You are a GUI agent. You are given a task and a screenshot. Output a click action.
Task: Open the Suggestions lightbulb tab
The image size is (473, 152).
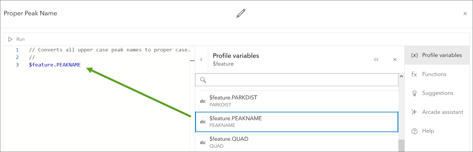coord(437,93)
